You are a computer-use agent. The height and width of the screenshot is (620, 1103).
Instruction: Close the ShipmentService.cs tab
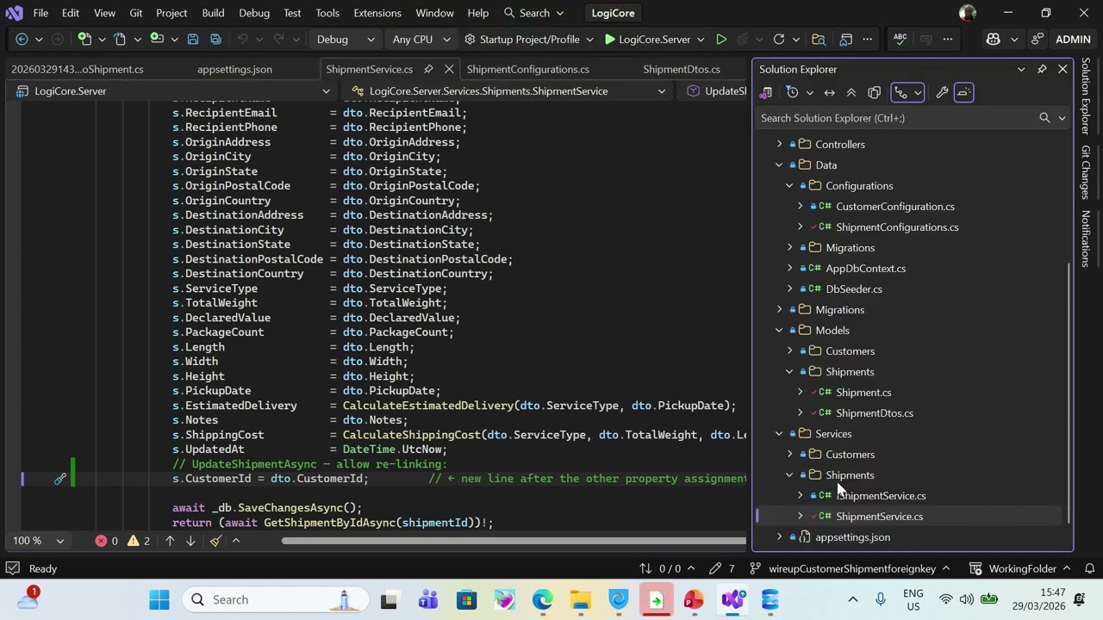tap(449, 69)
